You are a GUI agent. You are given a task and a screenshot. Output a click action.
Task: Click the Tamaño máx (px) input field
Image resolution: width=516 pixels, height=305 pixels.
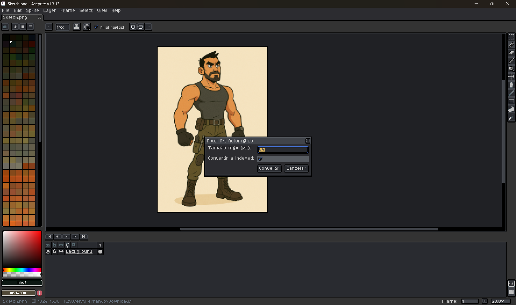click(x=283, y=150)
